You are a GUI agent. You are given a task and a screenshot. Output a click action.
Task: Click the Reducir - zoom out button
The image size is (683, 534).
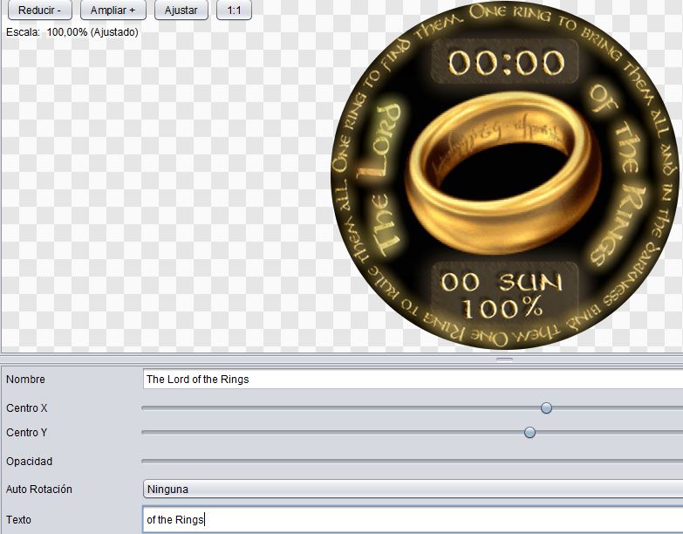39,10
